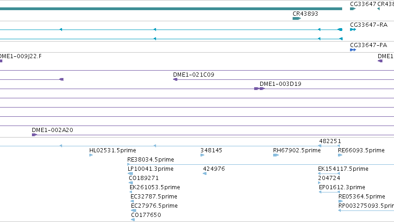The width and height of the screenshot is (394, 222).
Task: Select the CG33647-RA transcript arrow glyph
Action: click(353, 30)
